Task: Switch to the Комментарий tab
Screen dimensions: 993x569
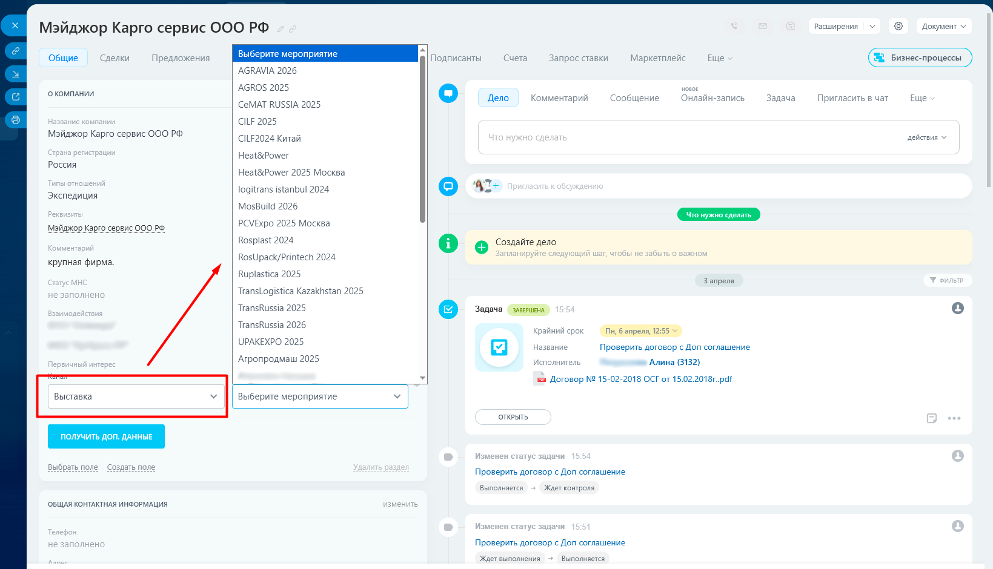Action: 559,98
